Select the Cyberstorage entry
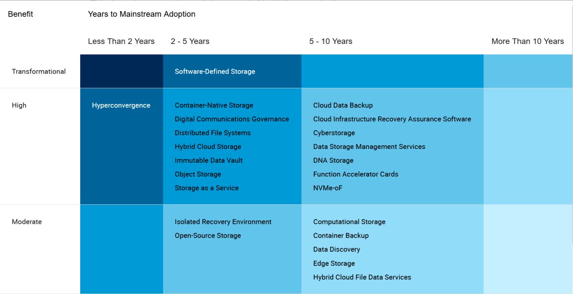Screen dimensions: 573x294 tap(334, 133)
